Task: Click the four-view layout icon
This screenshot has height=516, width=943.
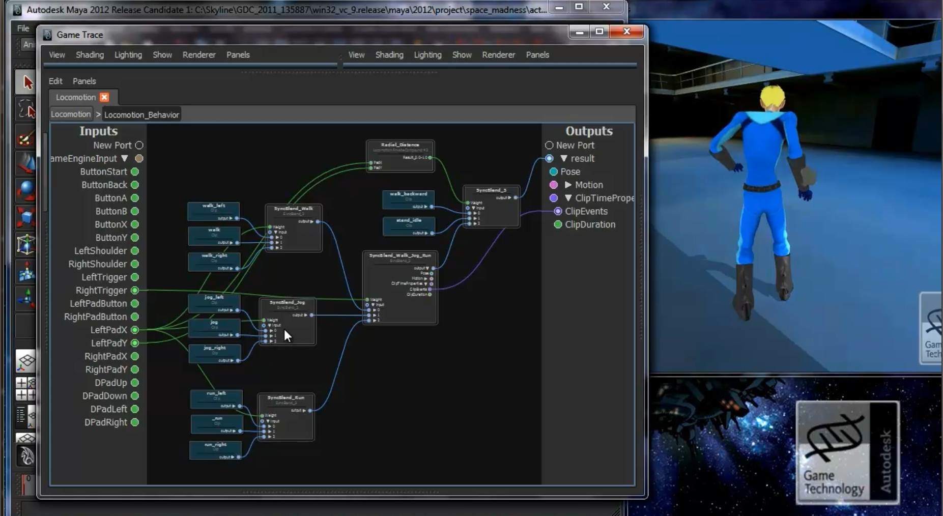Action: tap(26, 388)
